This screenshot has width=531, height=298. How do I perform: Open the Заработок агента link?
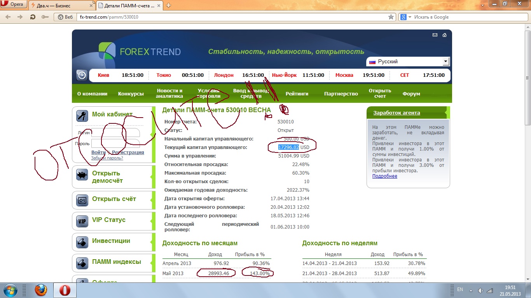[397, 113]
